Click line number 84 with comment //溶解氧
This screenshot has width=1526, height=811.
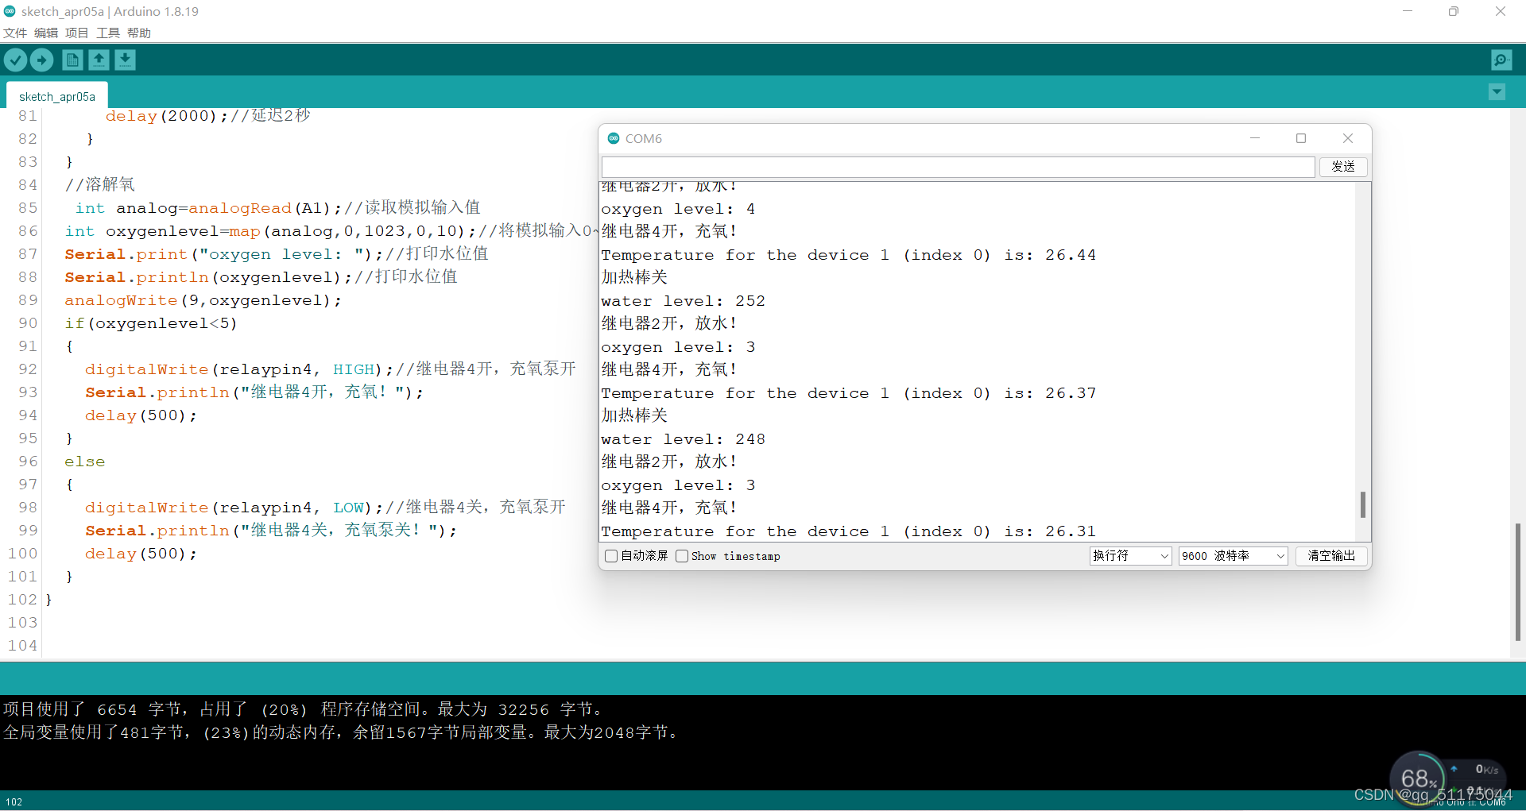(x=28, y=185)
